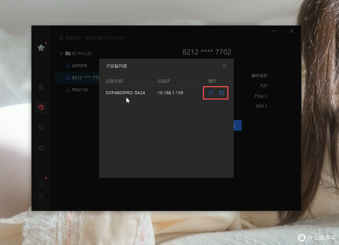Open the shield plus icon in sidebar
Image resolution: width=339 pixels, height=245 pixels.
[x=41, y=127]
